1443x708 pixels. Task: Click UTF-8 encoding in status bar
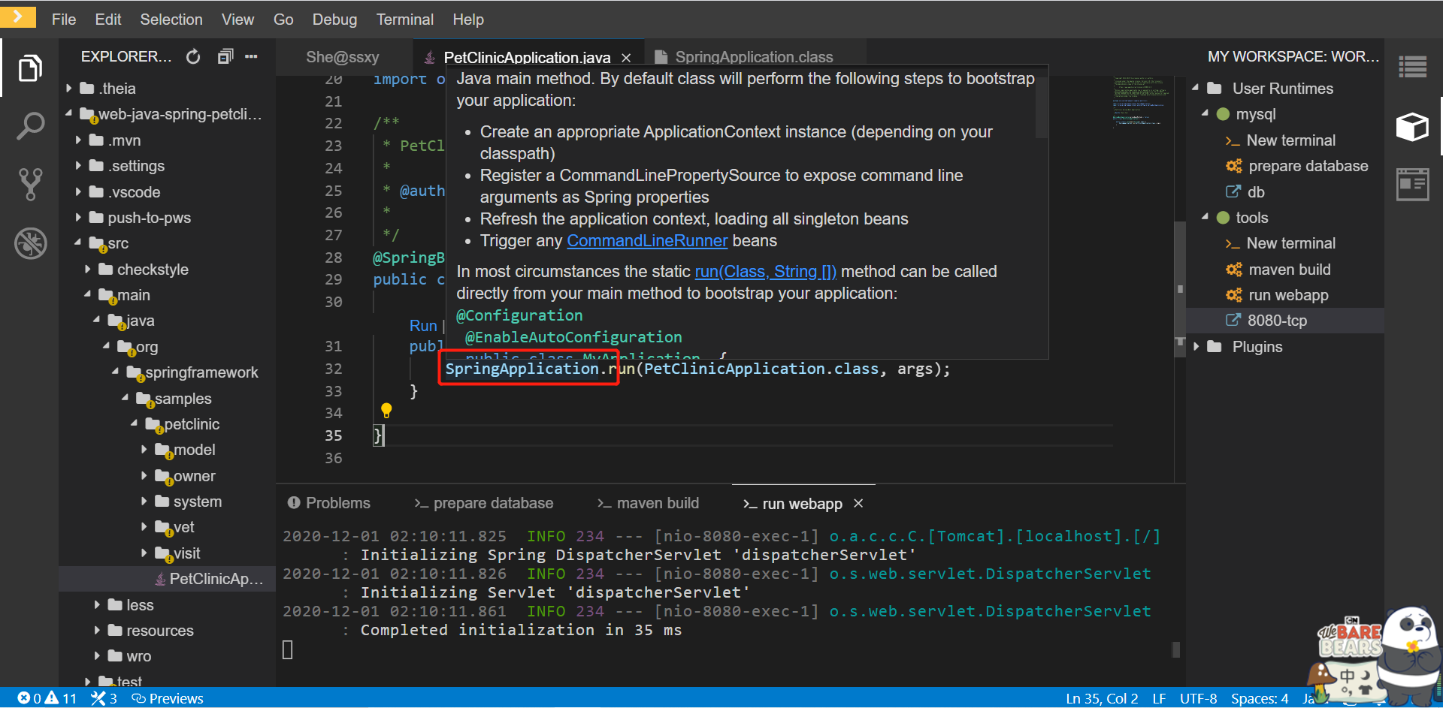[x=1198, y=698]
